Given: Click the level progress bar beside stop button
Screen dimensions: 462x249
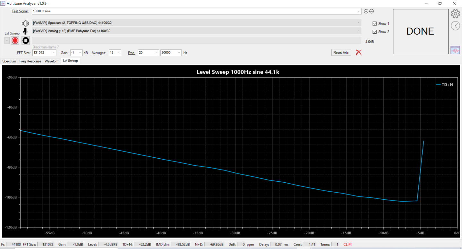Looking at the screenshot, I should point(196,40).
